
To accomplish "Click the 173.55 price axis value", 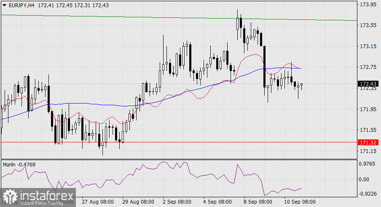I will point(368,25).
